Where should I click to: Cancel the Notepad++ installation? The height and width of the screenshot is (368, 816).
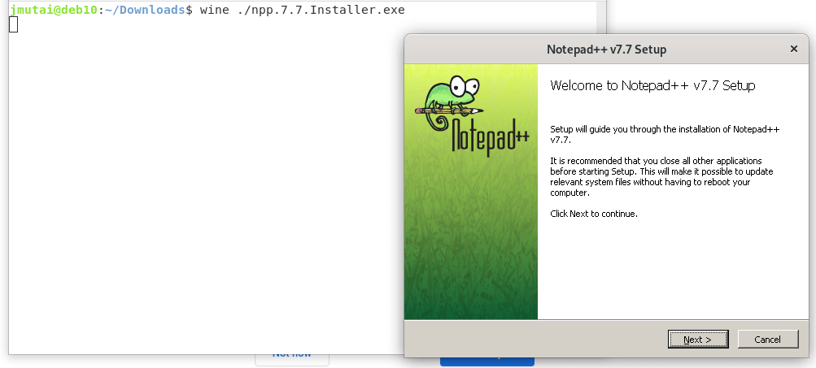coord(768,340)
